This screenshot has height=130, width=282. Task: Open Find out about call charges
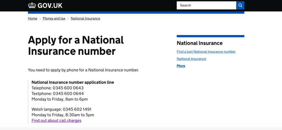(56, 120)
